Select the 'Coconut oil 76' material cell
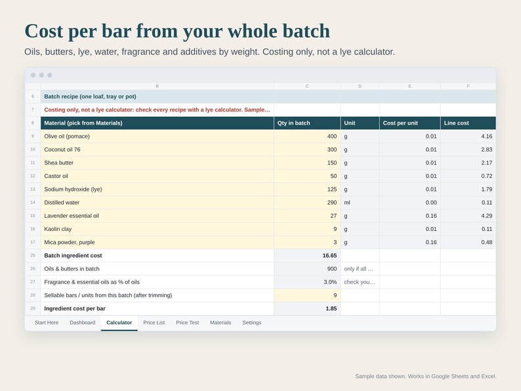This screenshot has height=391, width=521. pos(157,150)
